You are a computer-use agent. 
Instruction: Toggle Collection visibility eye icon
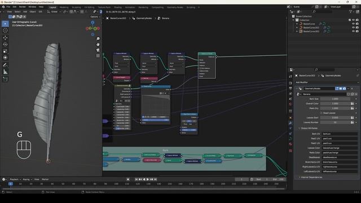pos(354,20)
